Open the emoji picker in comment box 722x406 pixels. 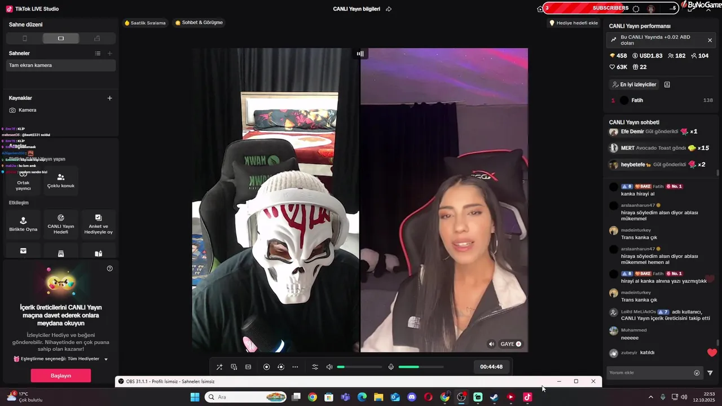click(697, 373)
